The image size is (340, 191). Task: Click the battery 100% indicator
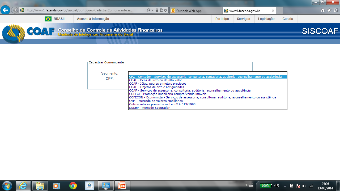click(x=266, y=186)
